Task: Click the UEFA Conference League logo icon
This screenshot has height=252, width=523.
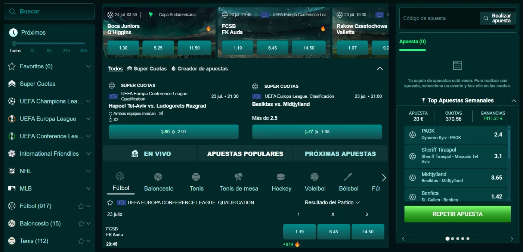Action: tap(12, 136)
